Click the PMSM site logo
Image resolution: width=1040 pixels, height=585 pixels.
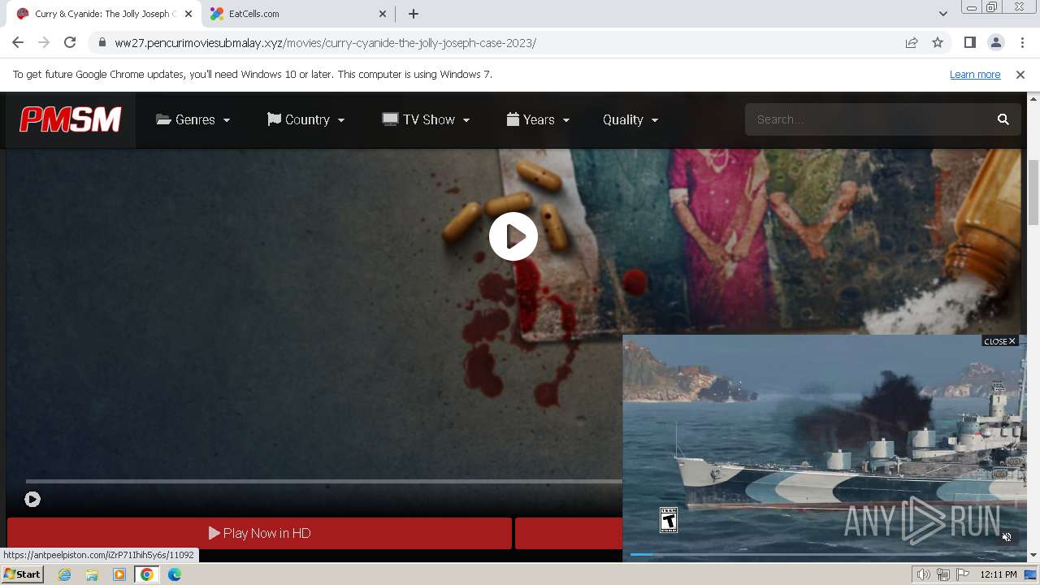click(71, 119)
